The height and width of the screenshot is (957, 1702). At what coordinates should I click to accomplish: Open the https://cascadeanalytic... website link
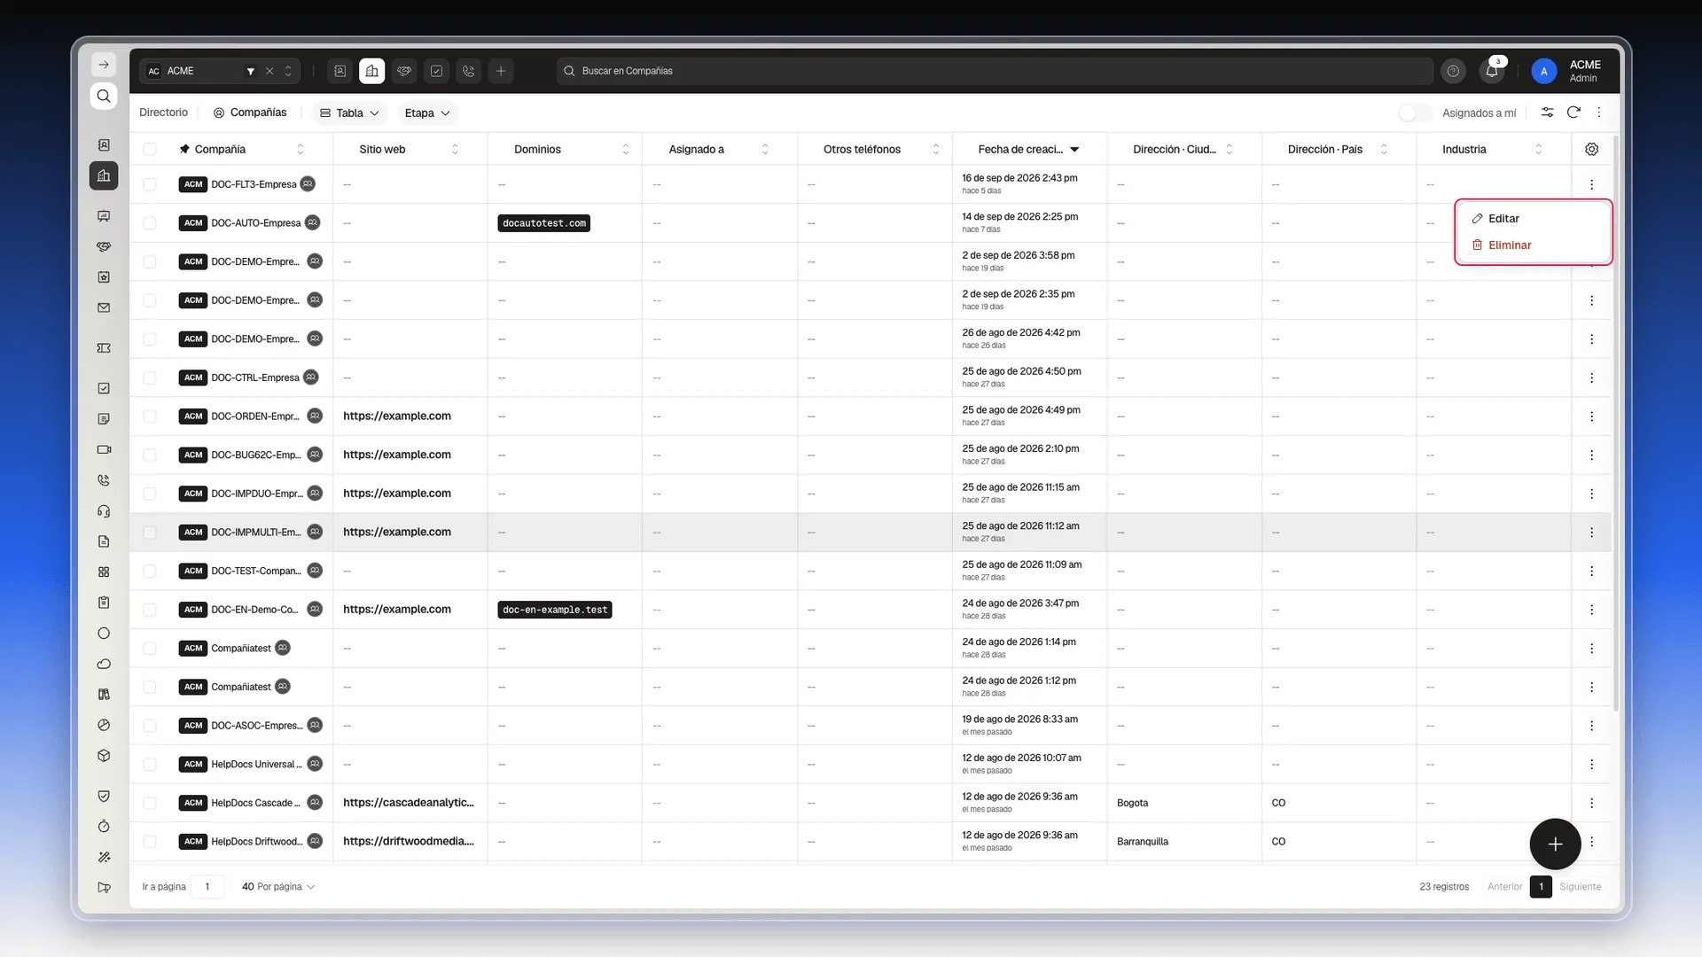[409, 803]
